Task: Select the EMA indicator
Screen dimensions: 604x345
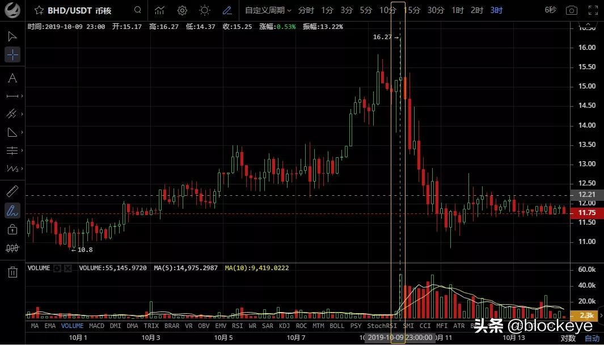Action: pyautogui.click(x=50, y=326)
